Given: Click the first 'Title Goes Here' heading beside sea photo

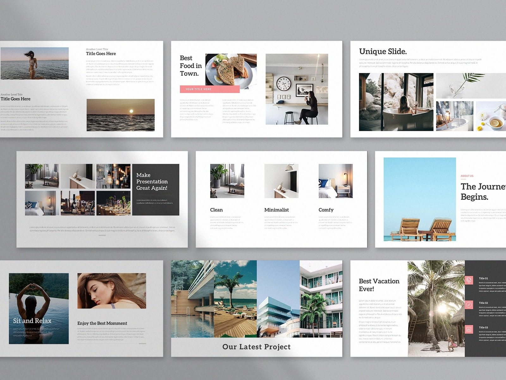Looking at the screenshot, I should point(101,54).
